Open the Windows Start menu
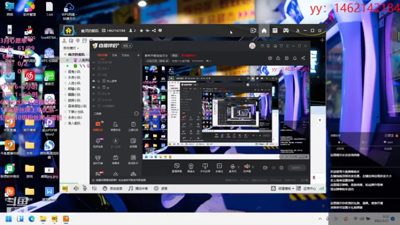This screenshot has width=400, height=225. point(8,219)
